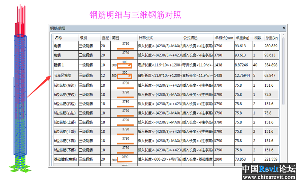Viewport: 298px width, 182px height.
Task: Select the 节点区箍筋 row name cell
Action: (66, 75)
